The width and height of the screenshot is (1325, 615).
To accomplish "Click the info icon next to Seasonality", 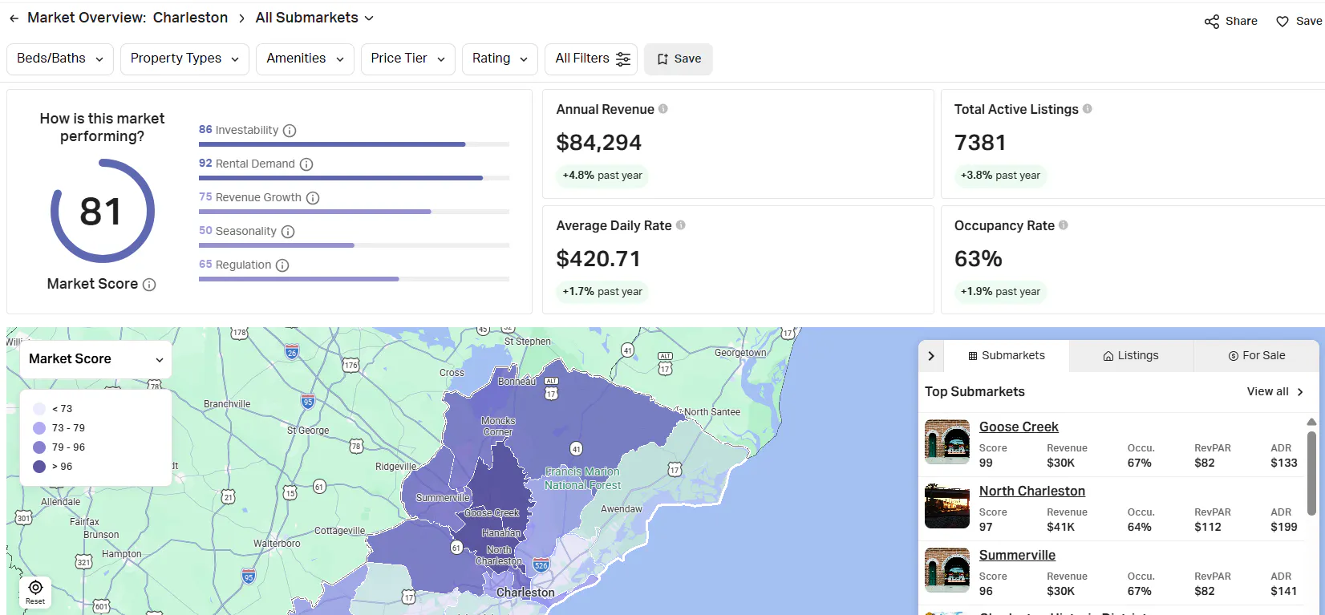I will point(288,232).
